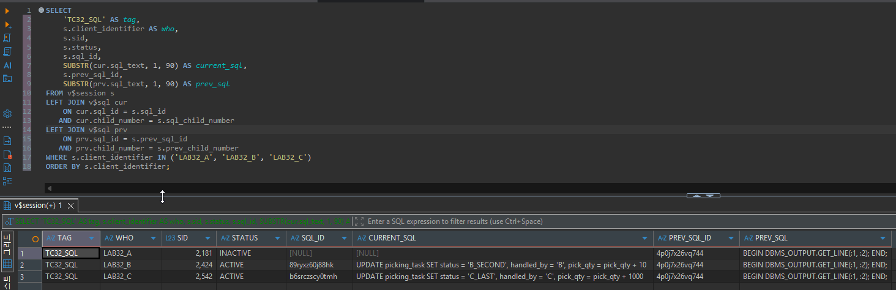Open the STATUS column filter dropdown

click(278, 238)
